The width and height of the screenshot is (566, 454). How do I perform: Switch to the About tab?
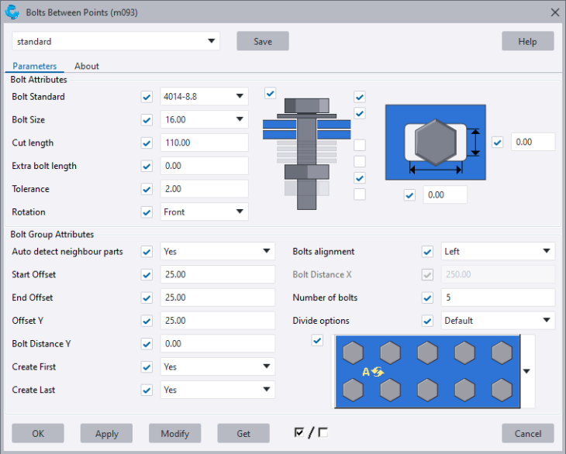[87, 66]
